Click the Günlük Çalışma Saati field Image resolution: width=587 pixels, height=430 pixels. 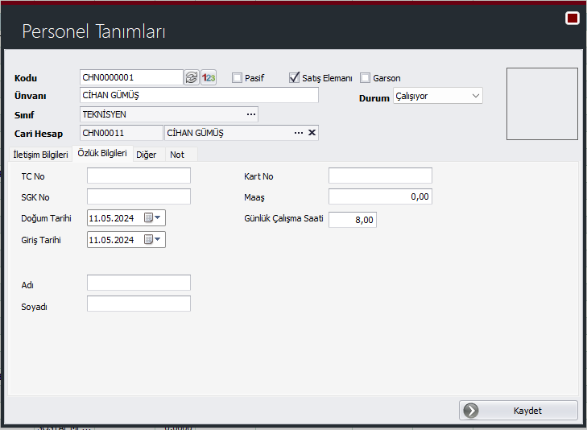point(352,220)
